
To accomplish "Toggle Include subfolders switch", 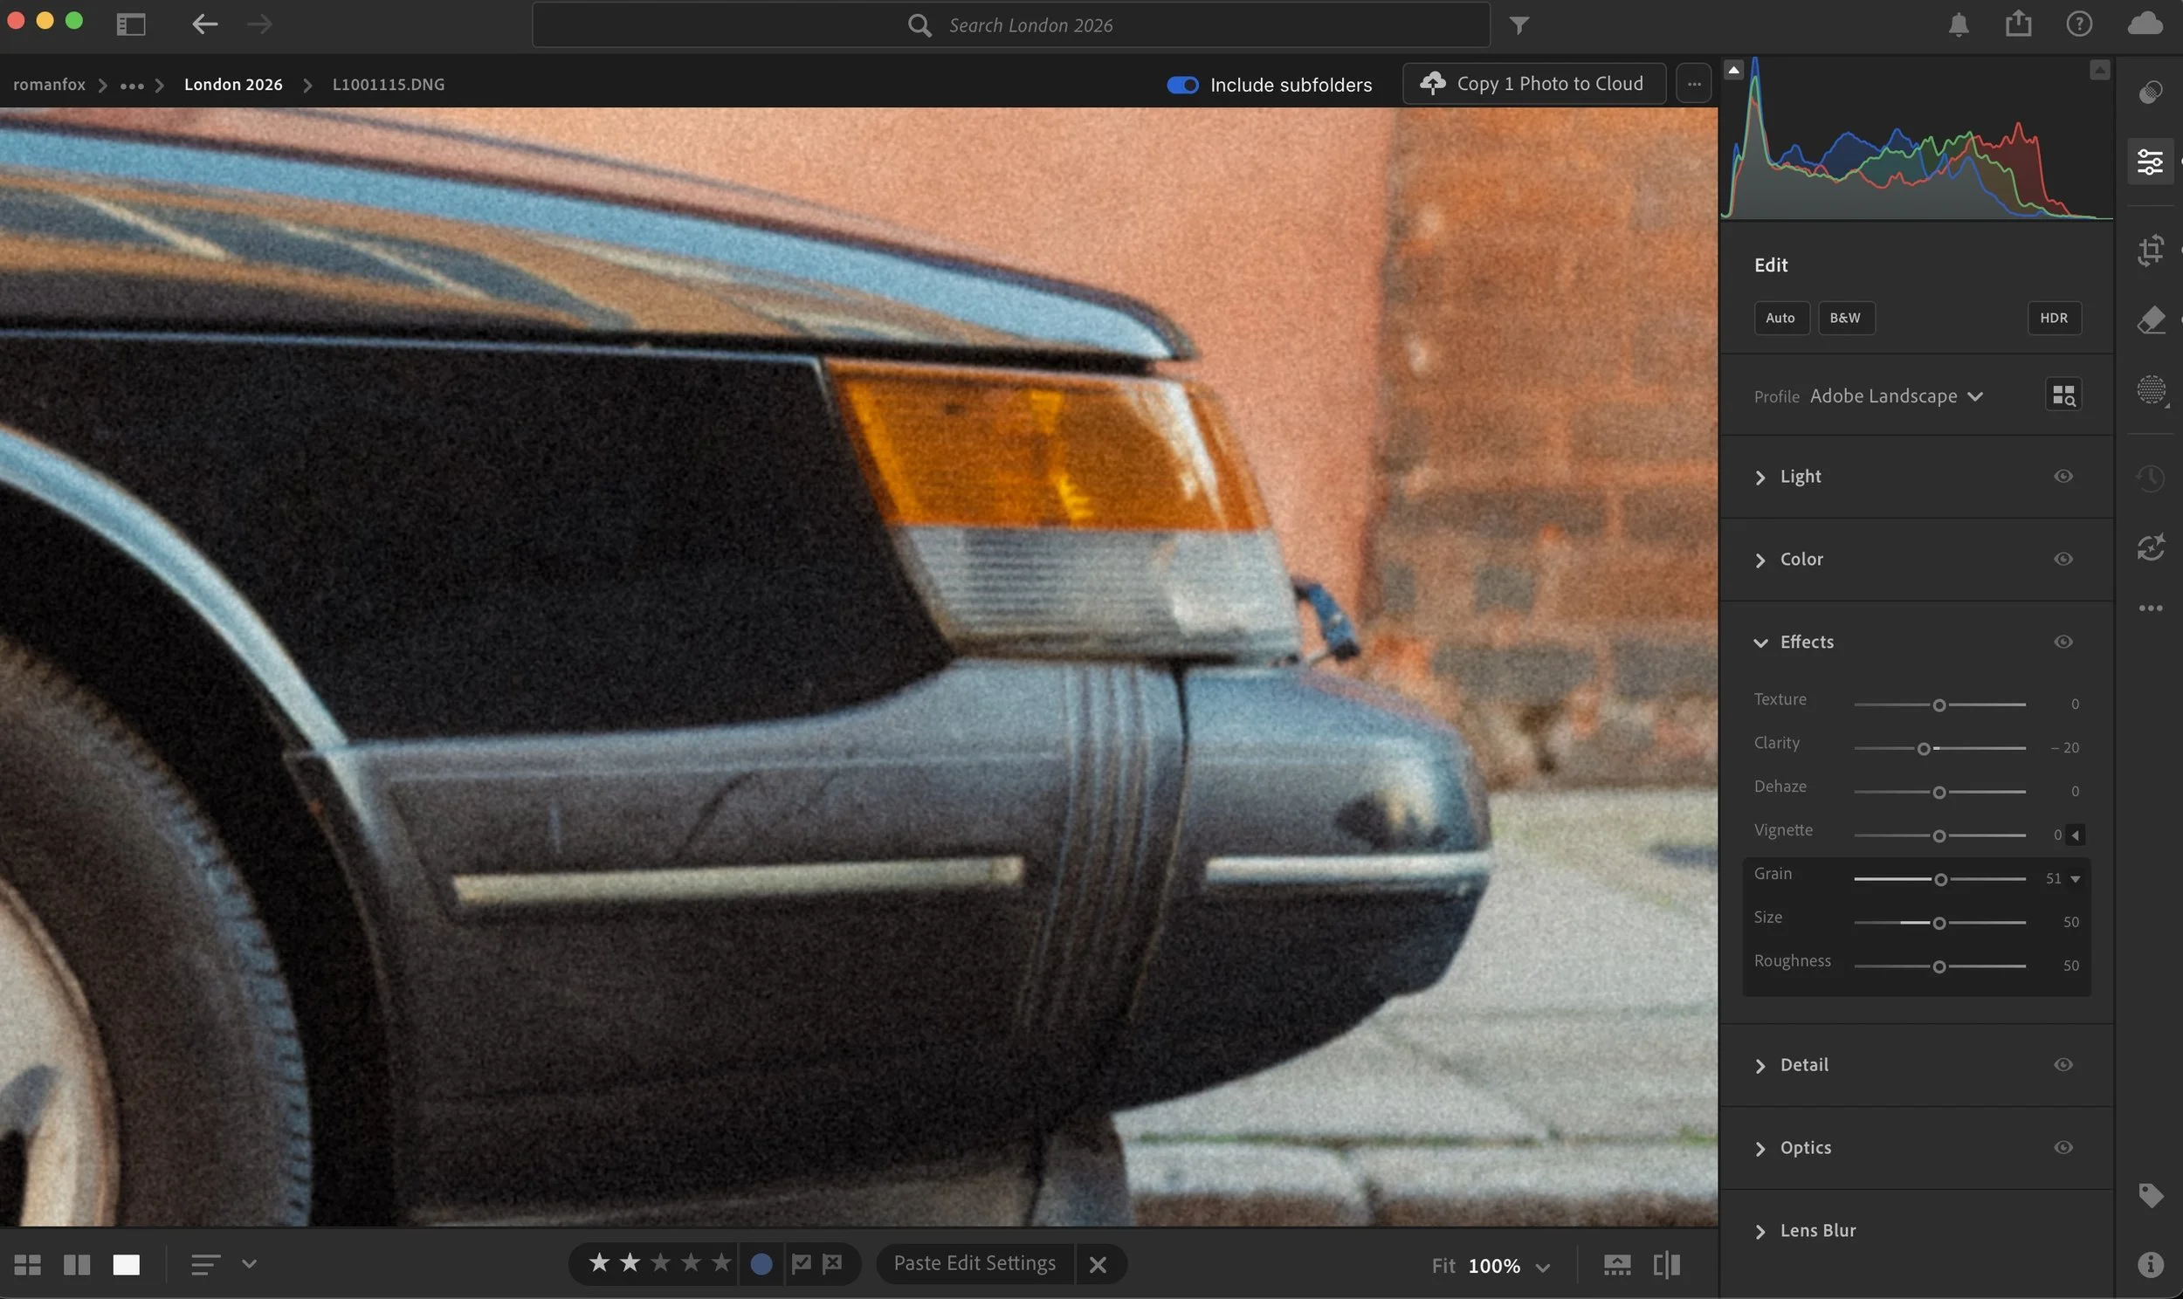I will (x=1182, y=85).
